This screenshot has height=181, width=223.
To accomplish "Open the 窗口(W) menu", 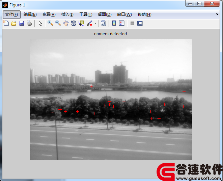I will (124, 14).
